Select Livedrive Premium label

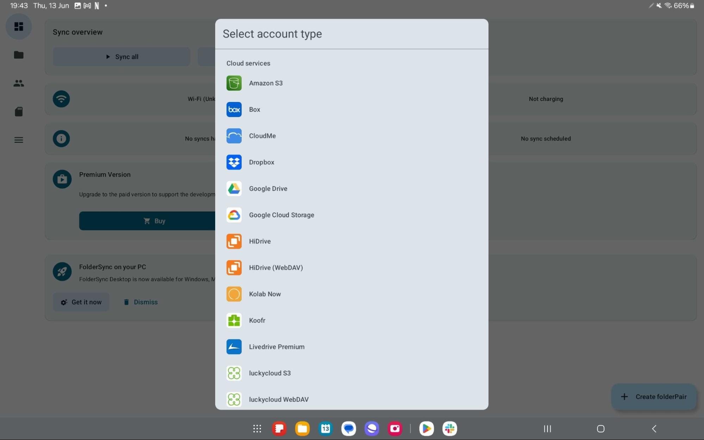pos(276,347)
